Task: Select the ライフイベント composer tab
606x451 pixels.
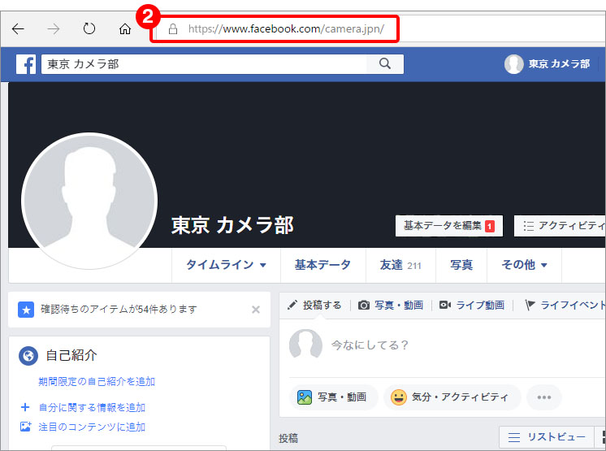Action: tap(565, 306)
